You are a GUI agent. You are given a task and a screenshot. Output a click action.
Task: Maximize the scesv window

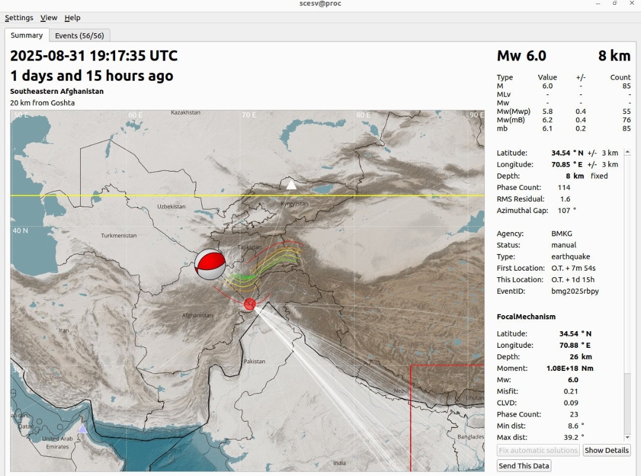[614, 4]
